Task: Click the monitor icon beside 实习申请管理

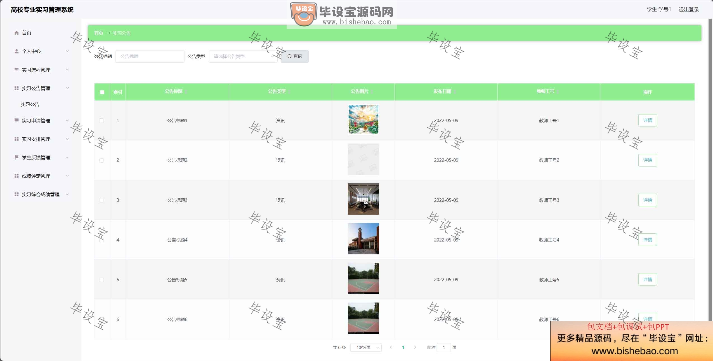Action: click(x=16, y=120)
